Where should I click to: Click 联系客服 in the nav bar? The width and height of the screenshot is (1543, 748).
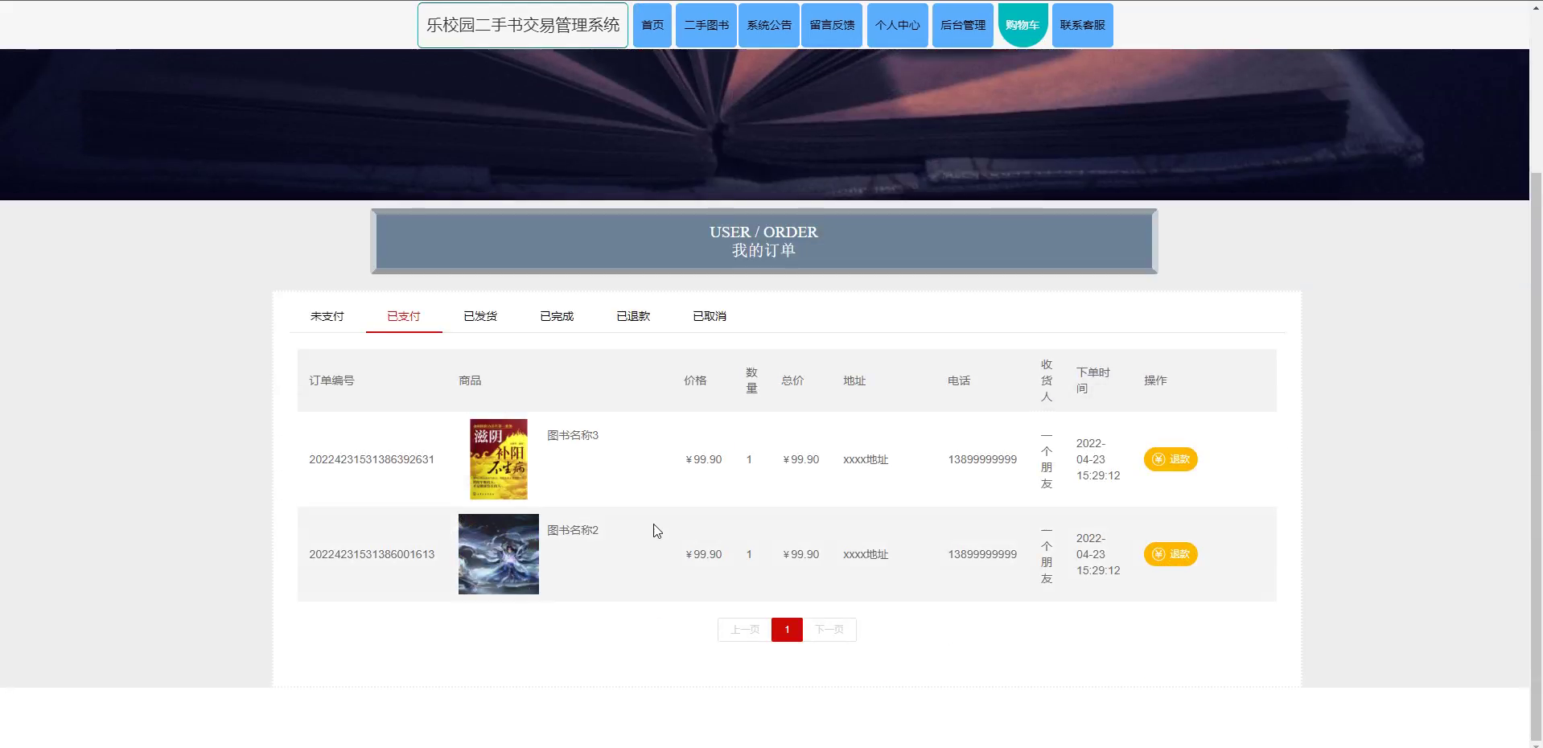[x=1083, y=25]
